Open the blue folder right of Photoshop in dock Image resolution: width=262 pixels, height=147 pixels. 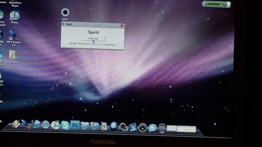coord(85,126)
